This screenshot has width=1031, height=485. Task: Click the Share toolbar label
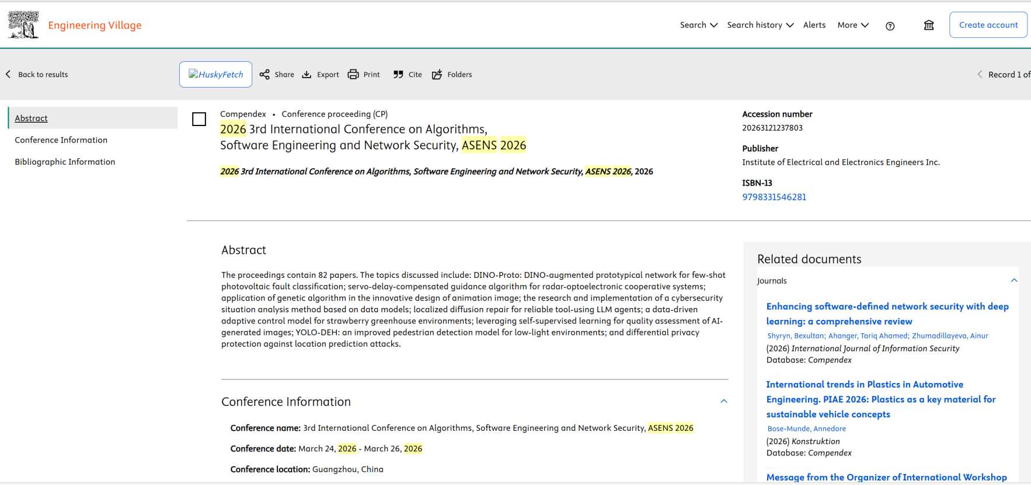(284, 75)
